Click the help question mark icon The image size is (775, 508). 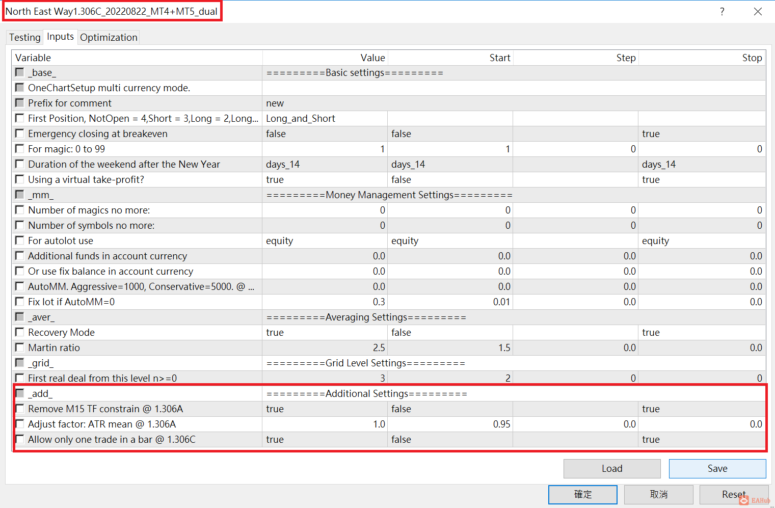722,11
